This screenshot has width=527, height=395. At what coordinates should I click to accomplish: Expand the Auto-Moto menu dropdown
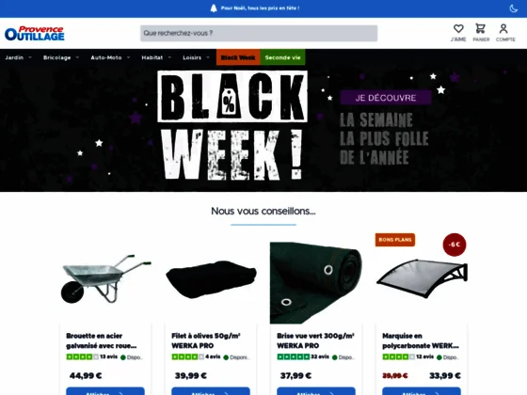pyautogui.click(x=110, y=57)
